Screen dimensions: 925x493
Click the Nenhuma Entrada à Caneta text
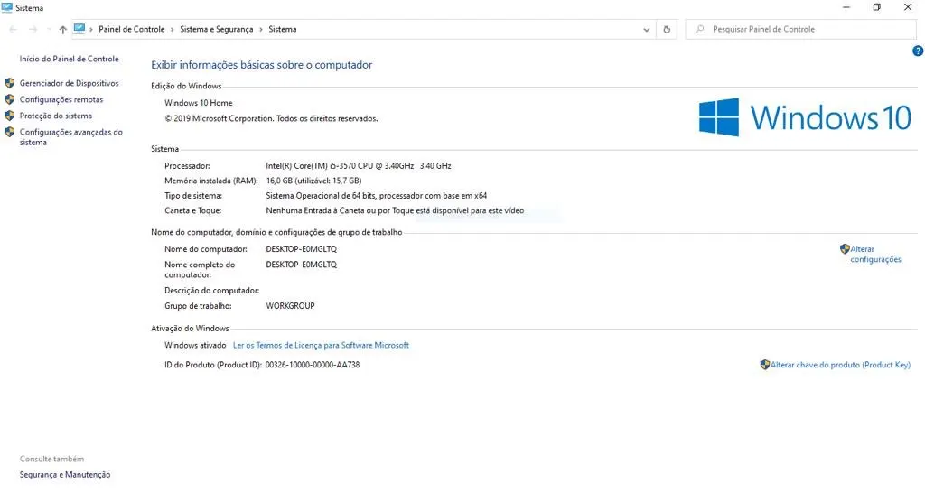point(395,210)
